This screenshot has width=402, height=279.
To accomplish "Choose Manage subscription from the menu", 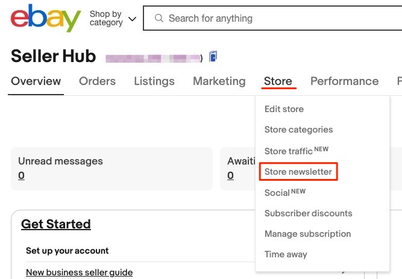I will pos(307,234).
